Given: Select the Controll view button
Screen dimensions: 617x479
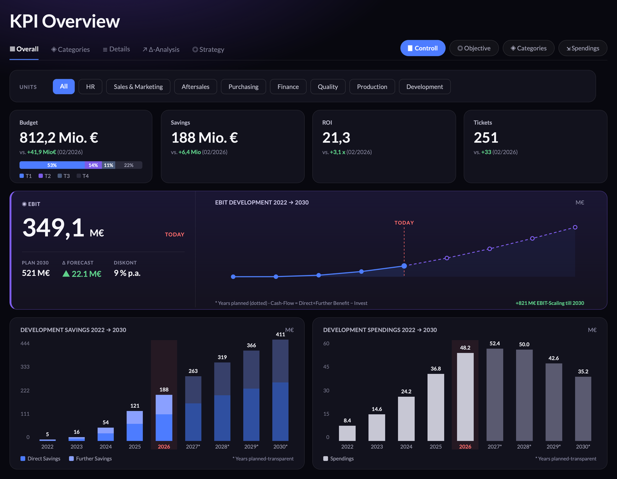Looking at the screenshot, I should 423,48.
